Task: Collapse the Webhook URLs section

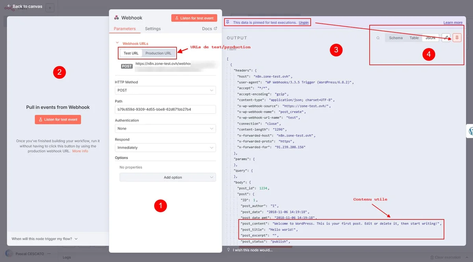Action: pos(117,44)
